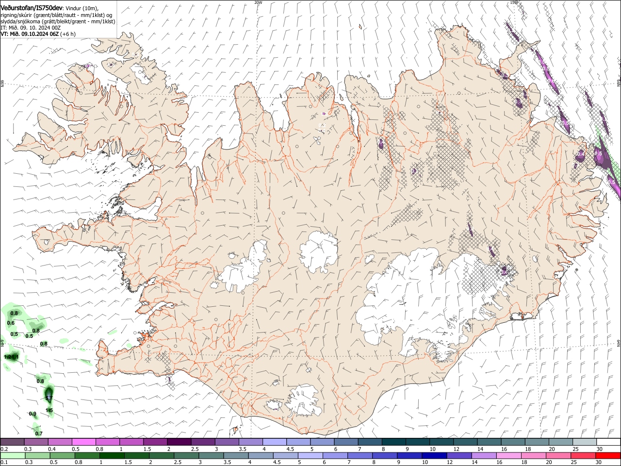Image resolution: width=621 pixels, height=466 pixels.
Task: Click the darkest green 1–1.5 swatch in the bottom legend
Action: click(112, 455)
